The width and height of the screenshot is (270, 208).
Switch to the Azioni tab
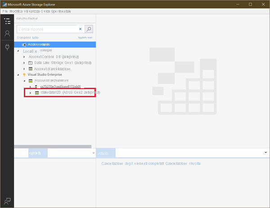pyautogui.click(x=21, y=153)
